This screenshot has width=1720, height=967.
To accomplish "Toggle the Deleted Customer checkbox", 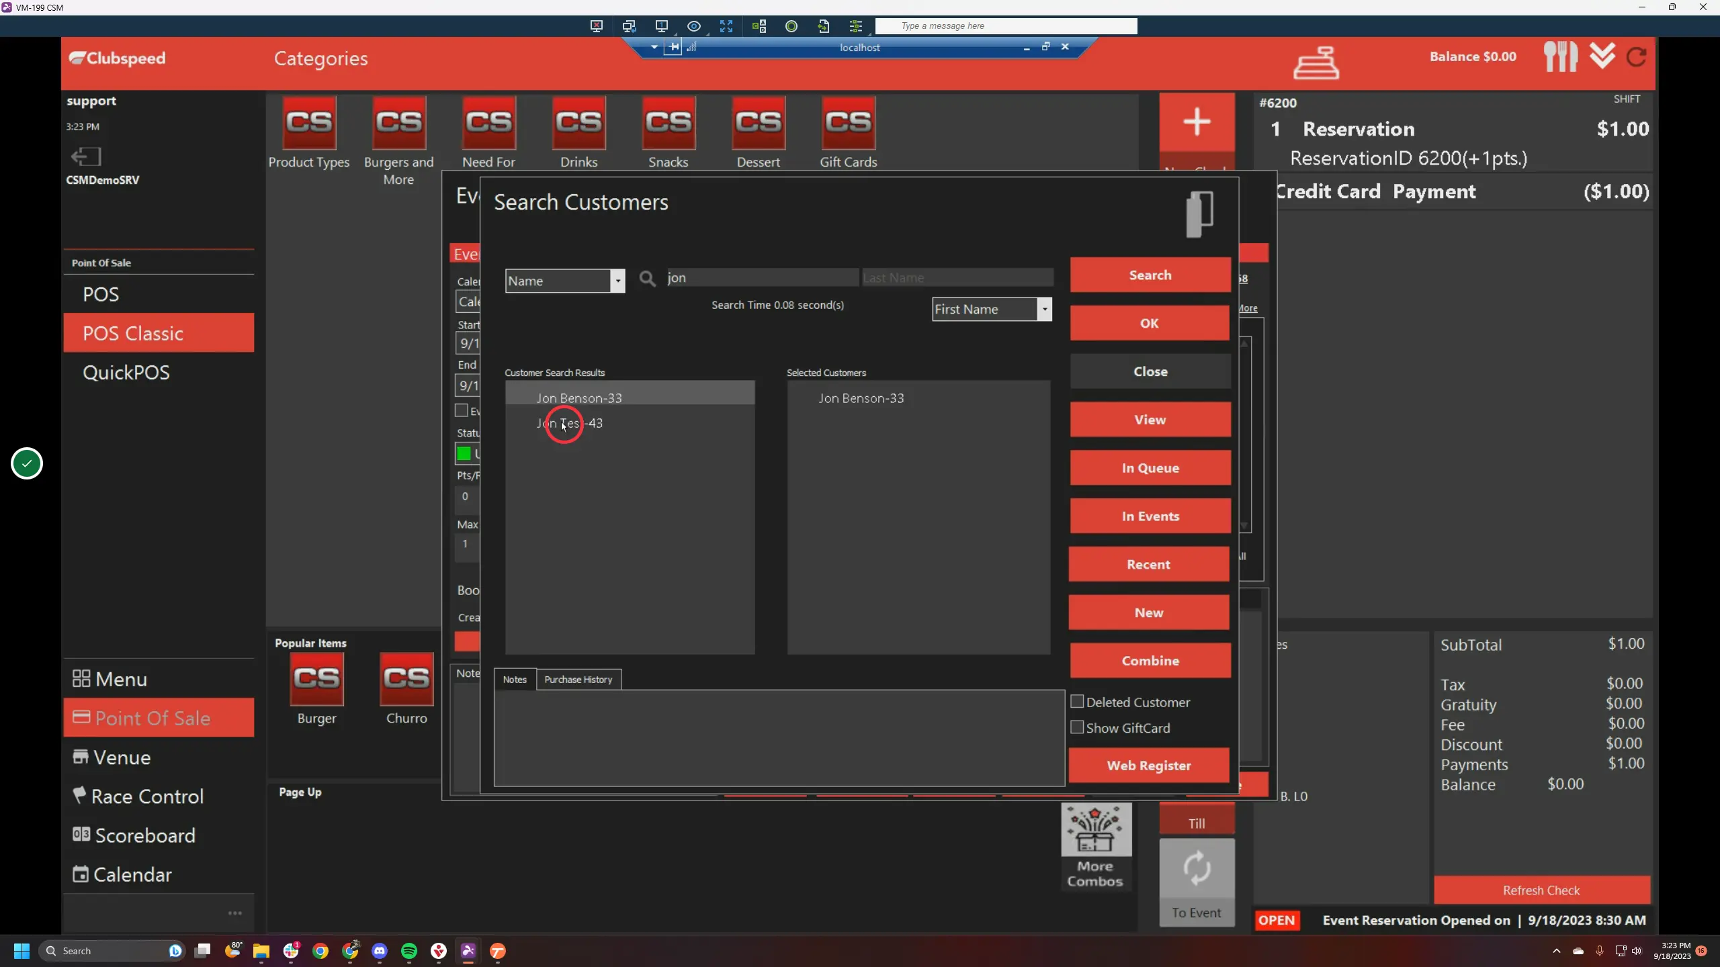I will [1077, 702].
